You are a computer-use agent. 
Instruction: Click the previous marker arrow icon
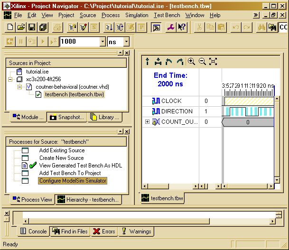[x=168, y=61]
